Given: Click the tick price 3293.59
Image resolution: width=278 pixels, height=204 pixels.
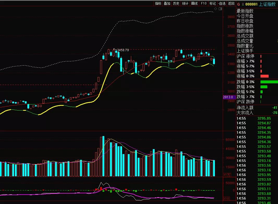Looking at the screenshot, I should point(264,179).
